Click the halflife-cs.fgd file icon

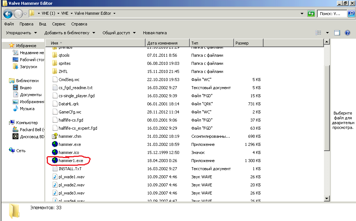coord(55,120)
